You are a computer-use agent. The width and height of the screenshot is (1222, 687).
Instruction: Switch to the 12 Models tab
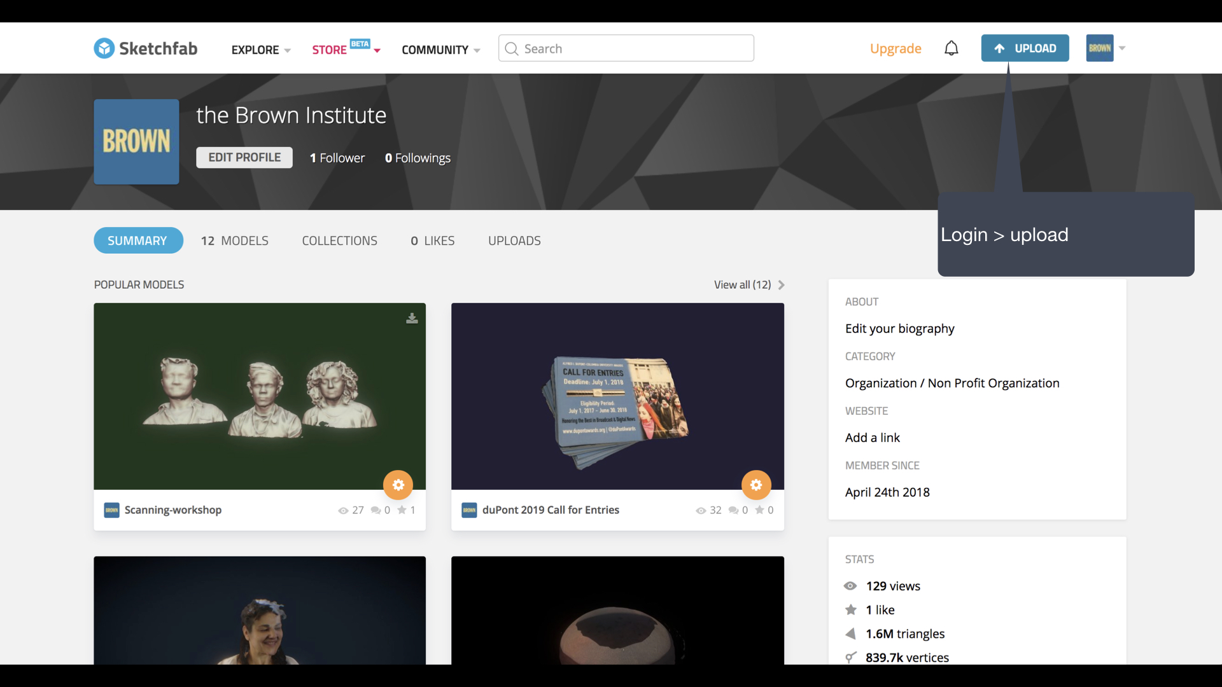pyautogui.click(x=235, y=240)
